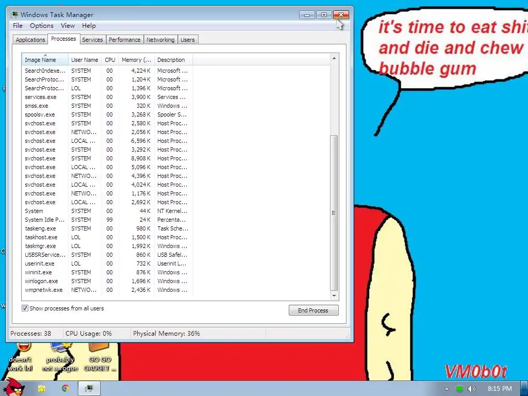The height and width of the screenshot is (396, 528).
Task: Click the Show desktop strip
Action: click(524, 389)
